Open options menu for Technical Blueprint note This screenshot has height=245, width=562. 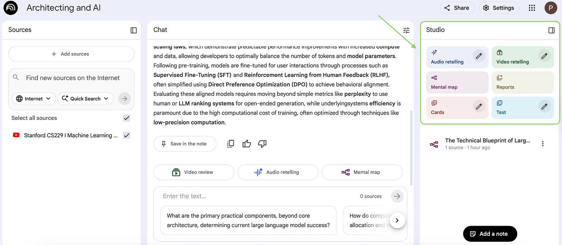coord(543,144)
